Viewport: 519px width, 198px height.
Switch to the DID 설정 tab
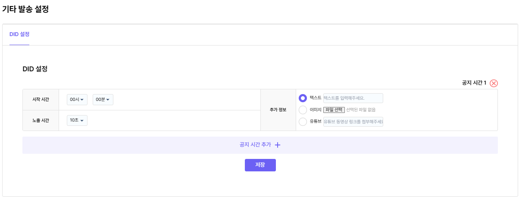[19, 34]
